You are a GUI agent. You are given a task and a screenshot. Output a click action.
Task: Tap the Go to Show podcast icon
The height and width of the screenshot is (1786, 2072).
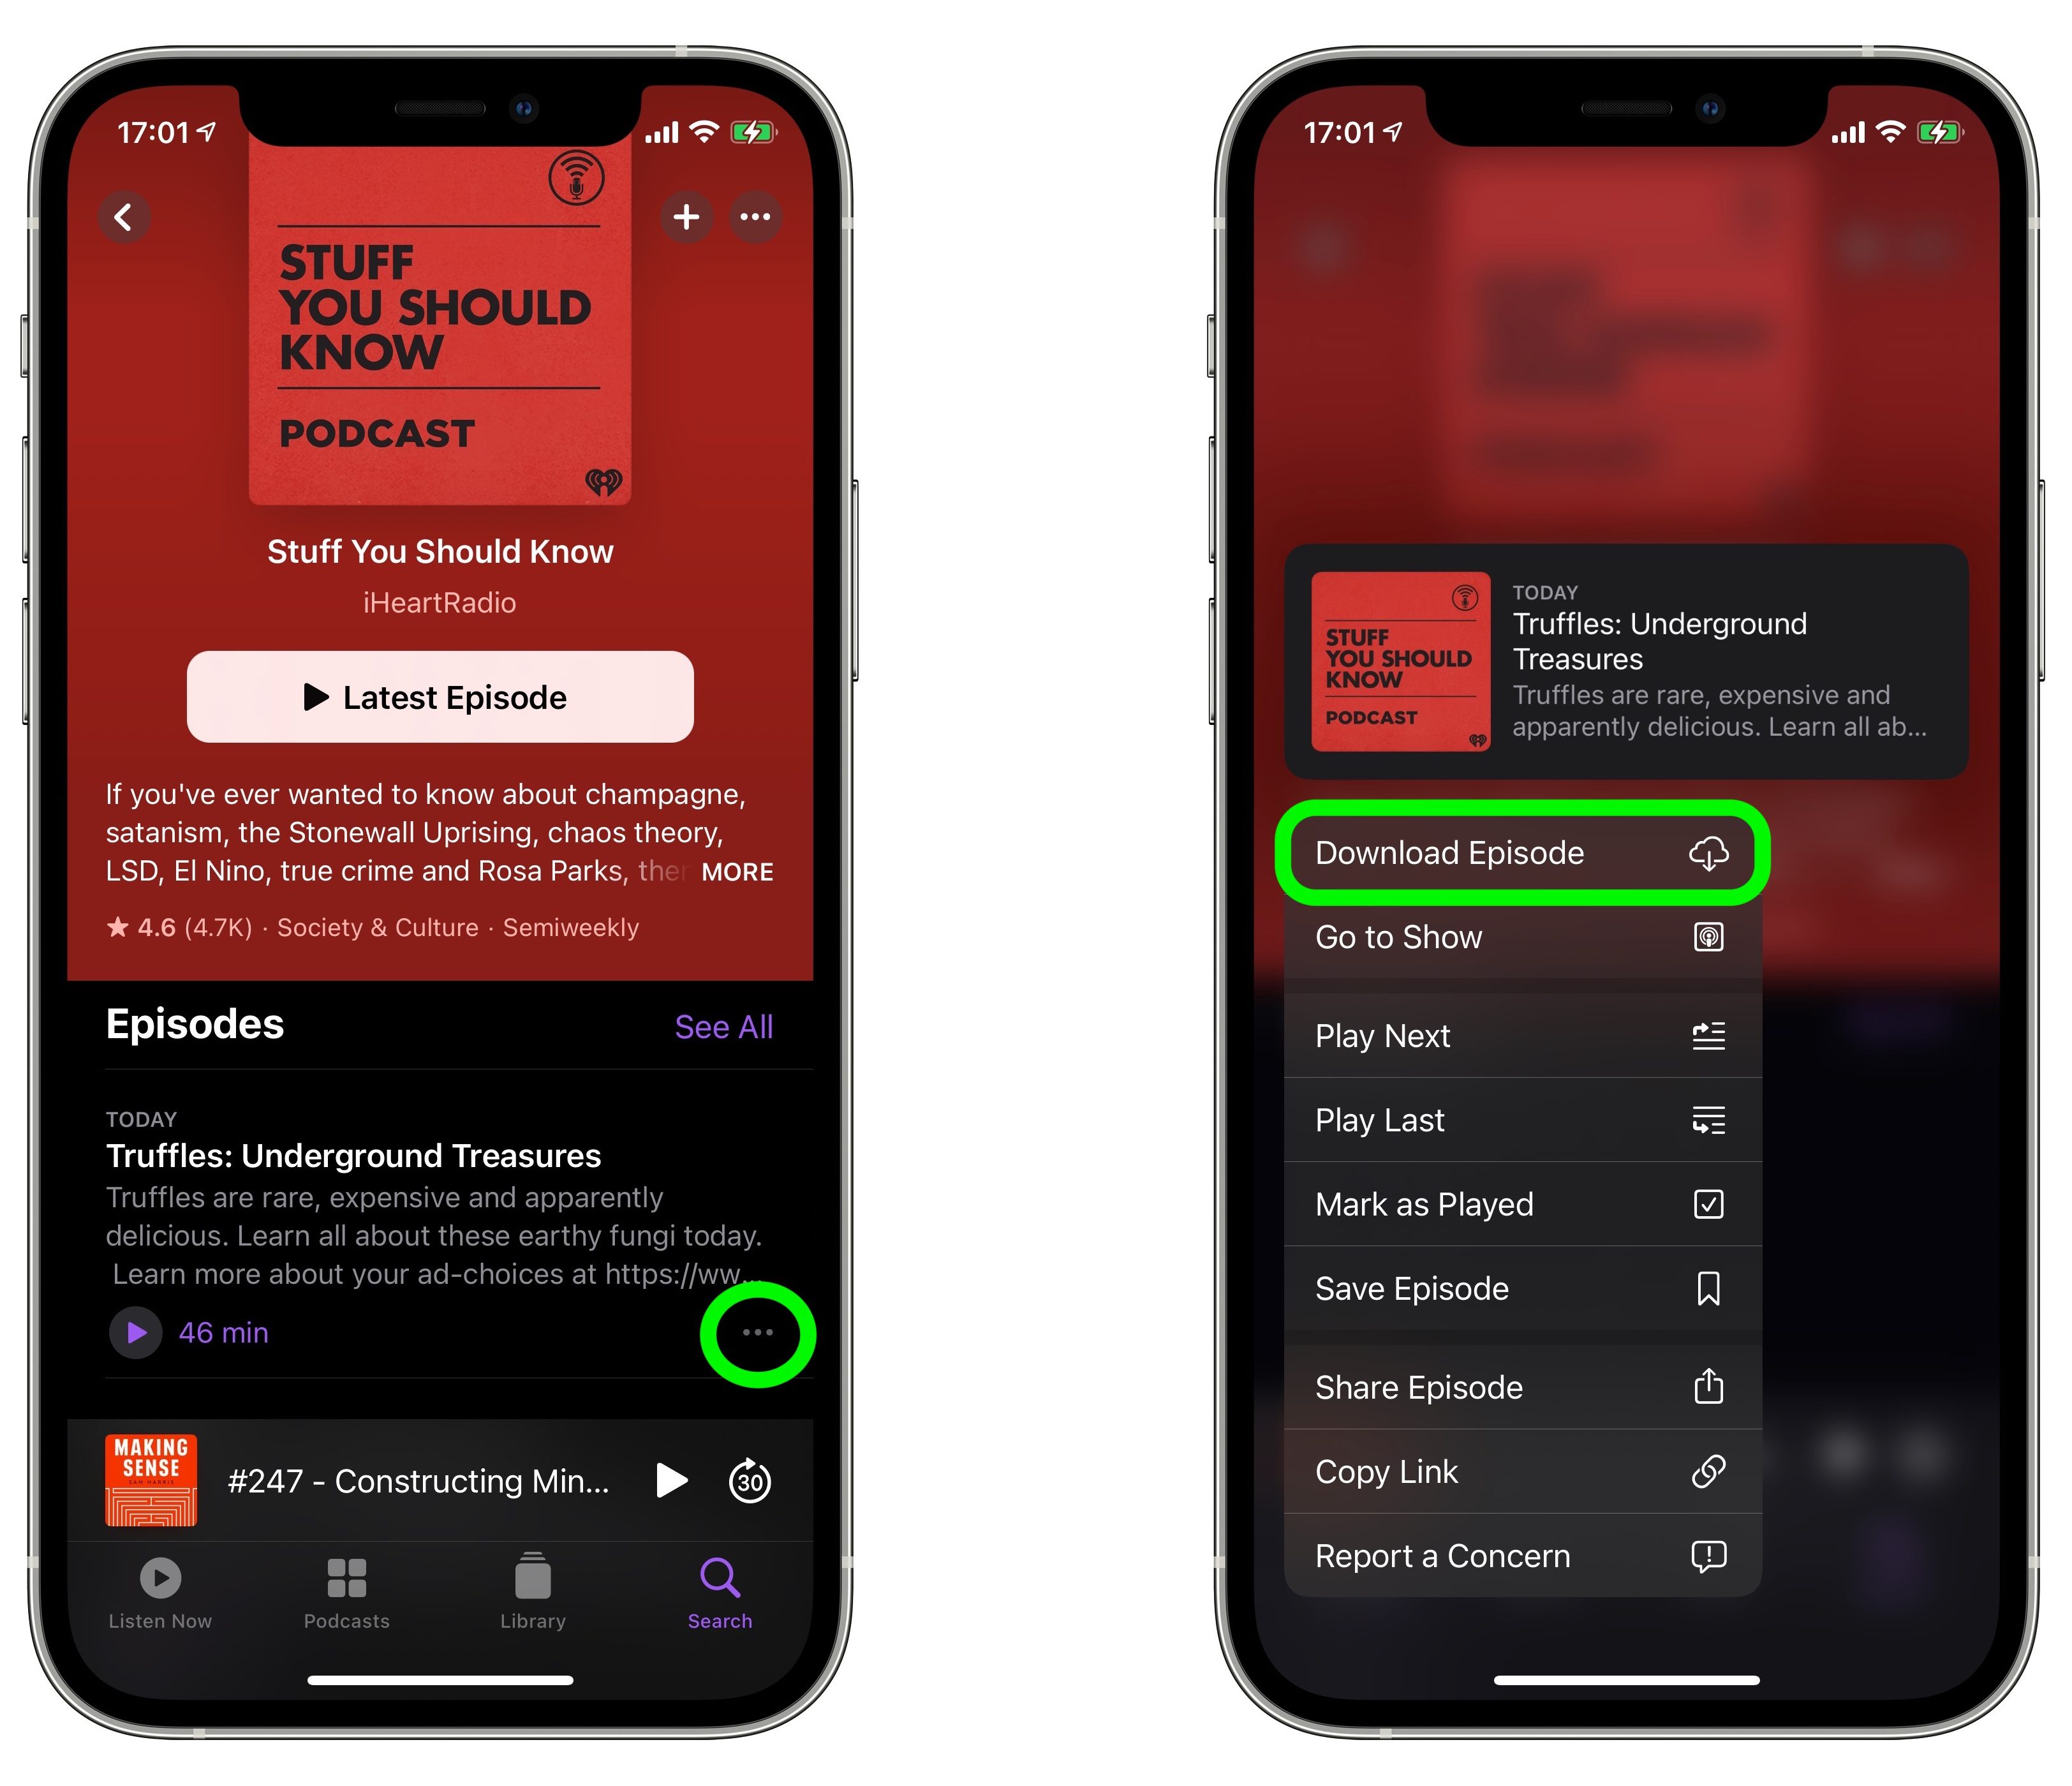click(x=1707, y=934)
